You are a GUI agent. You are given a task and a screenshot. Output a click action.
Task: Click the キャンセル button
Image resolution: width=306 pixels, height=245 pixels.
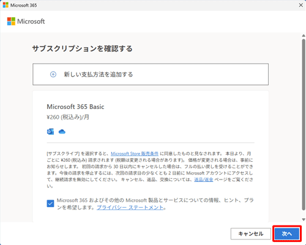(x=251, y=234)
